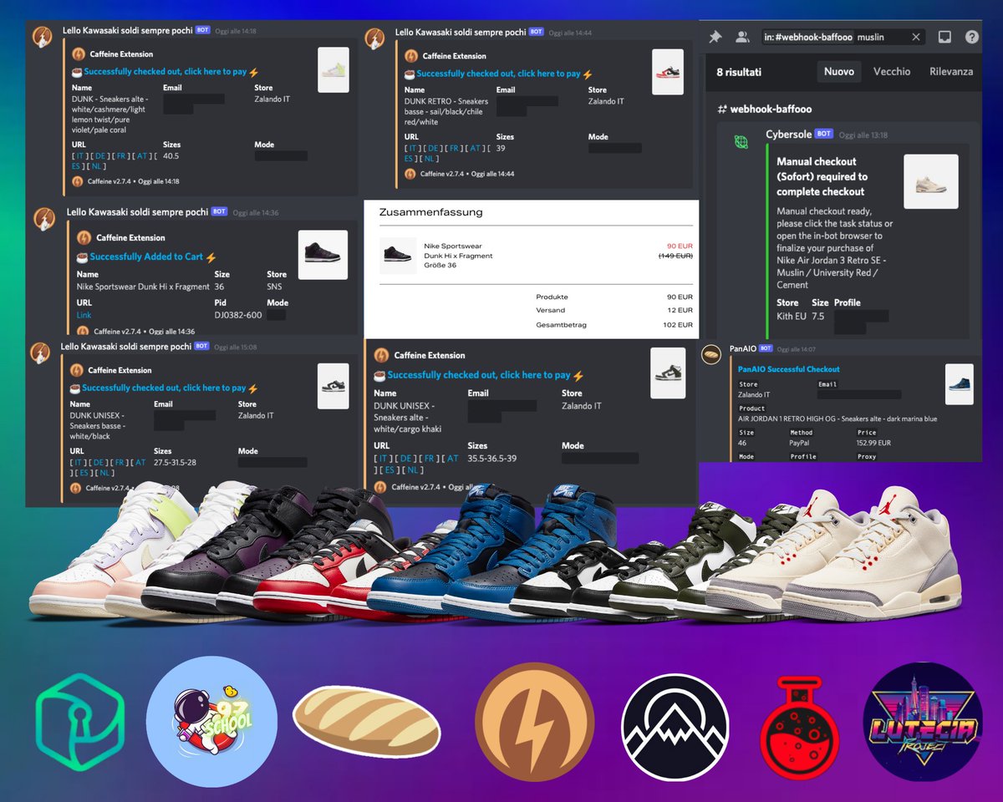This screenshot has height=802, width=1003.
Task: Open IT URL in 14:18 embed
Action: tap(81, 156)
